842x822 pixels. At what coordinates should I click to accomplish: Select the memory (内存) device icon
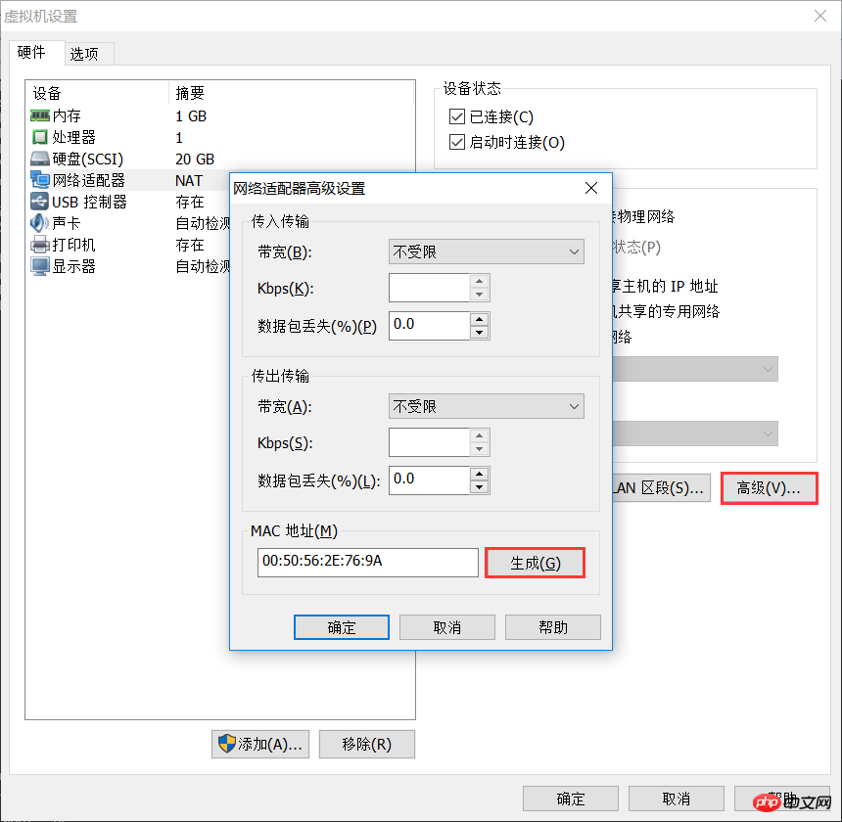(40, 115)
